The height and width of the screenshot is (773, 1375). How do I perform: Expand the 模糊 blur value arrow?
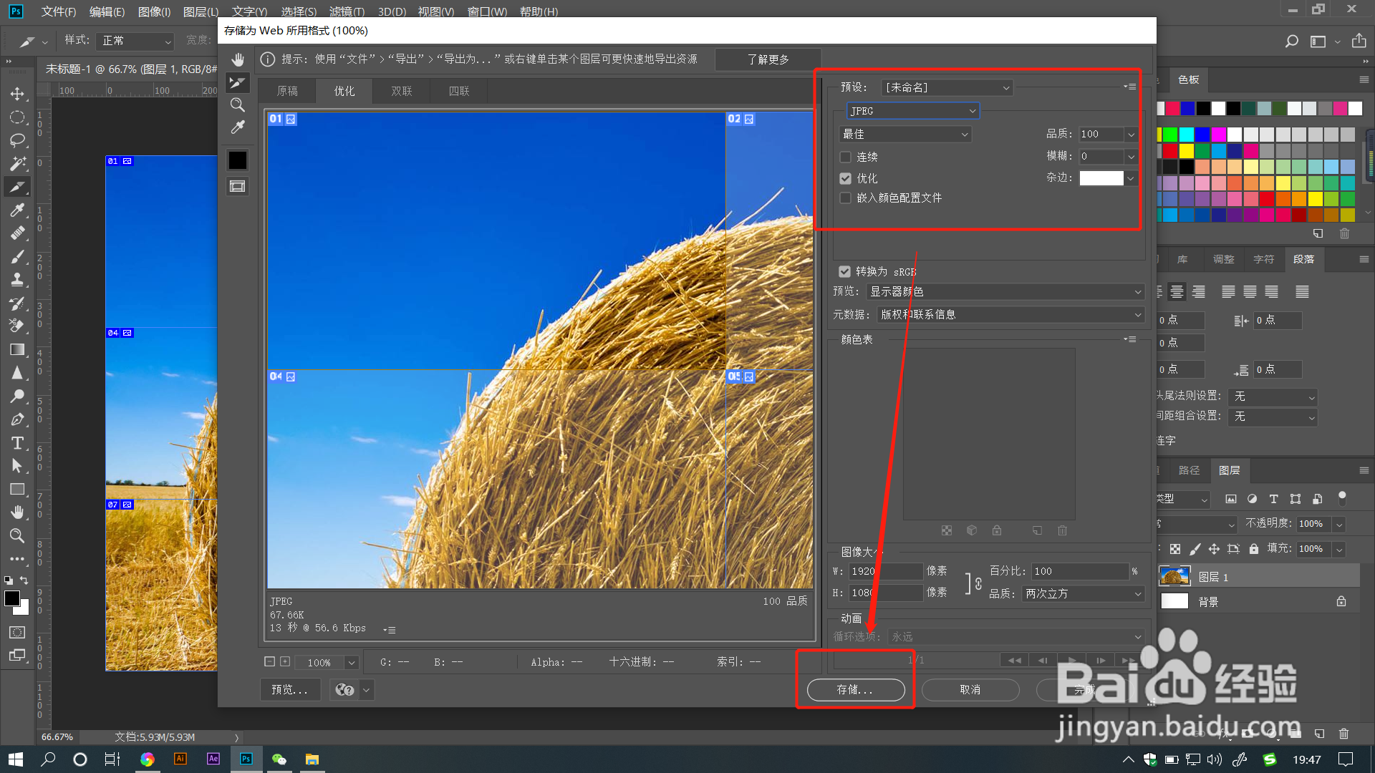pyautogui.click(x=1131, y=157)
